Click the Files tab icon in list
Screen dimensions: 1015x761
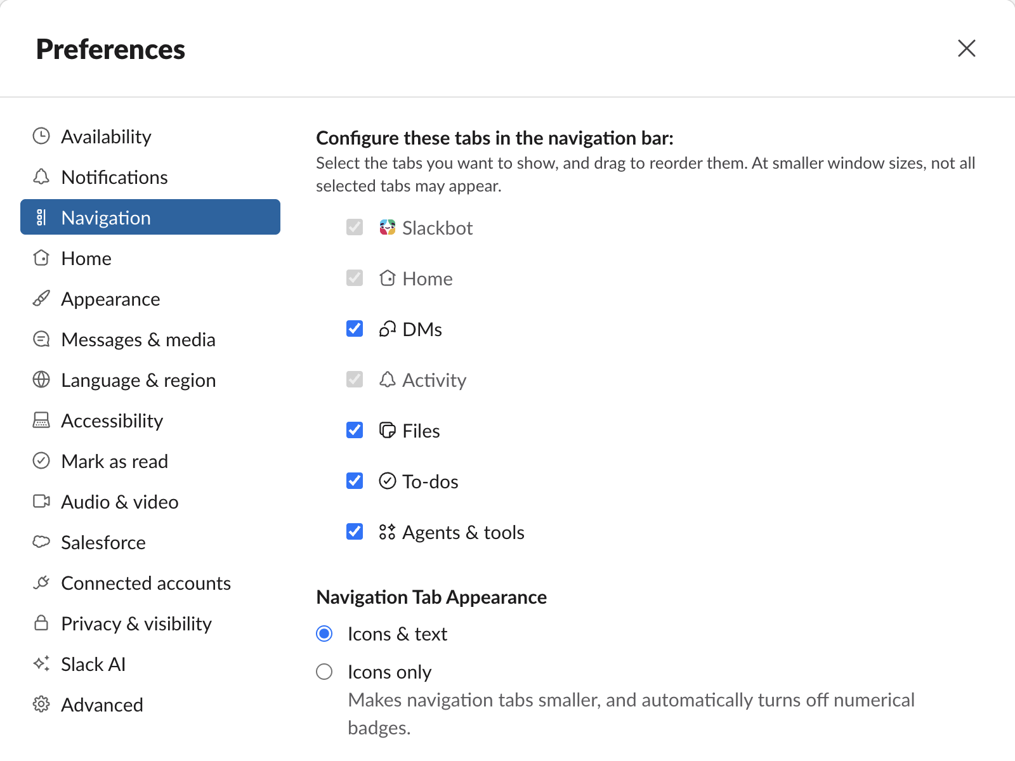(x=388, y=431)
